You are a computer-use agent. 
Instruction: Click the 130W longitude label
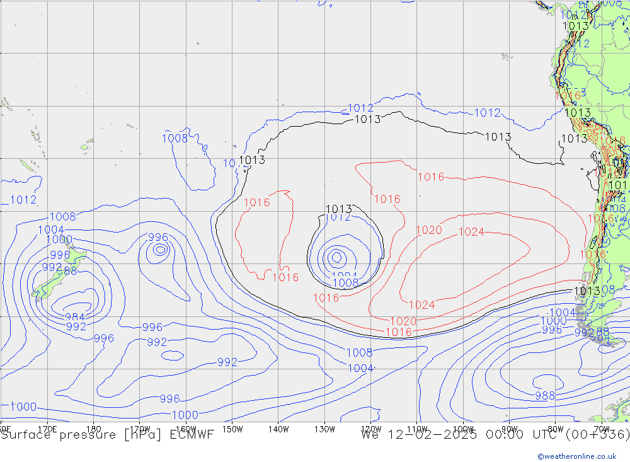[x=324, y=429]
